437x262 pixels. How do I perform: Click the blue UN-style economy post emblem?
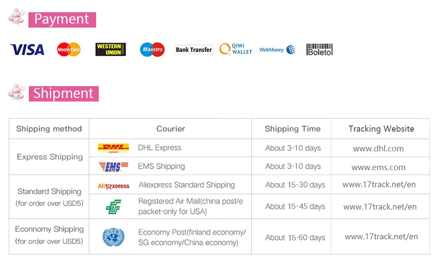[114, 237]
